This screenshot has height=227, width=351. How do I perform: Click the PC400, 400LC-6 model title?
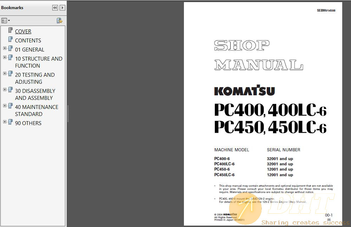270,110
